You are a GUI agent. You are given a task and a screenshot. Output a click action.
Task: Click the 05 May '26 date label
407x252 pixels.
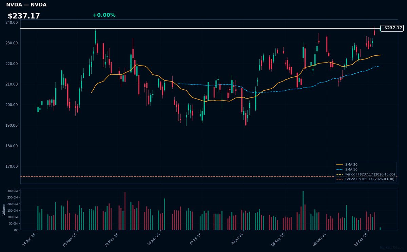point(70,240)
